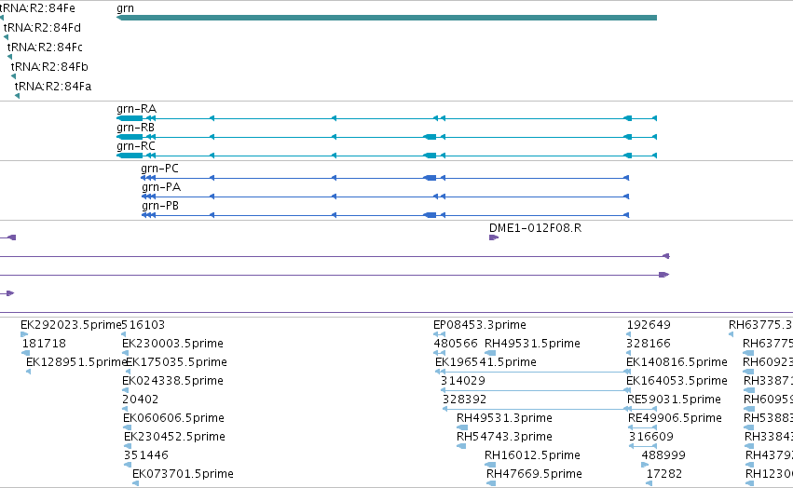This screenshot has width=793, height=488.
Task: Open EST EK140816.5prime
Action: [677, 362]
